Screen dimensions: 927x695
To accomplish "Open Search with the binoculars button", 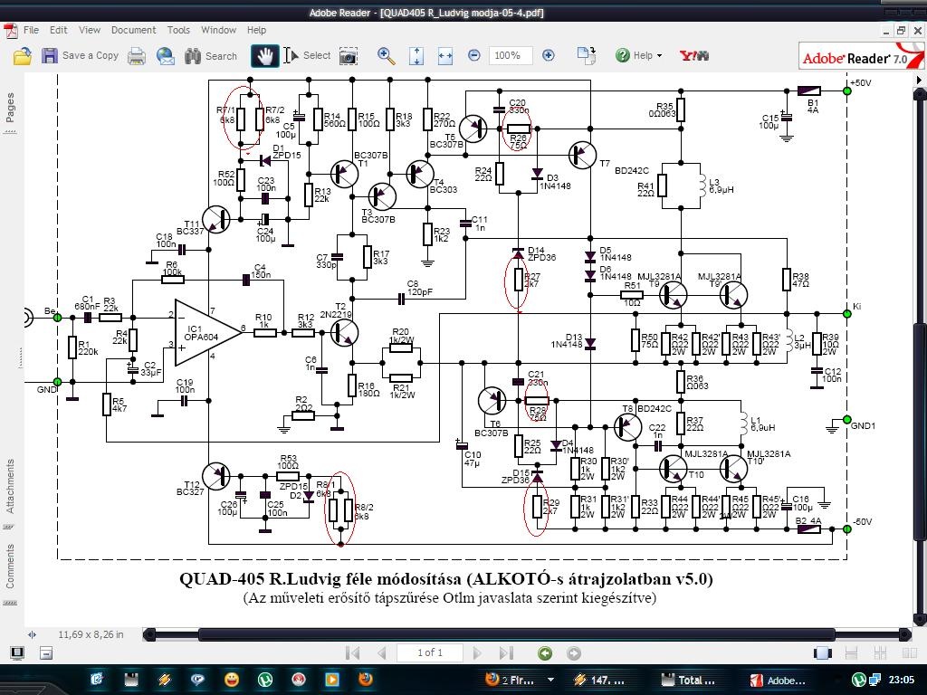I will pos(210,56).
